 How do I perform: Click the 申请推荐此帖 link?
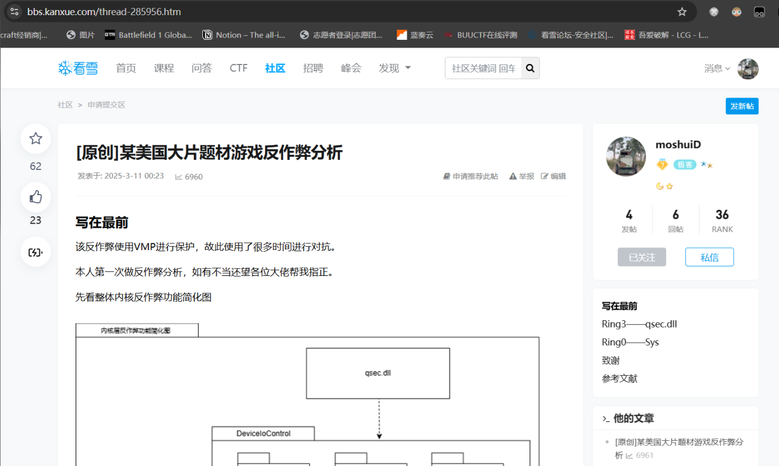(471, 176)
